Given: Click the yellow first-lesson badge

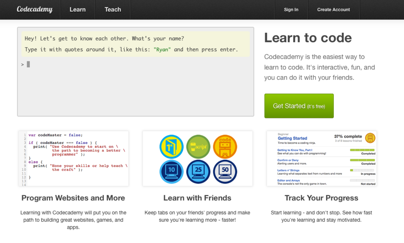Looking at the screenshot, I should pos(171,146).
